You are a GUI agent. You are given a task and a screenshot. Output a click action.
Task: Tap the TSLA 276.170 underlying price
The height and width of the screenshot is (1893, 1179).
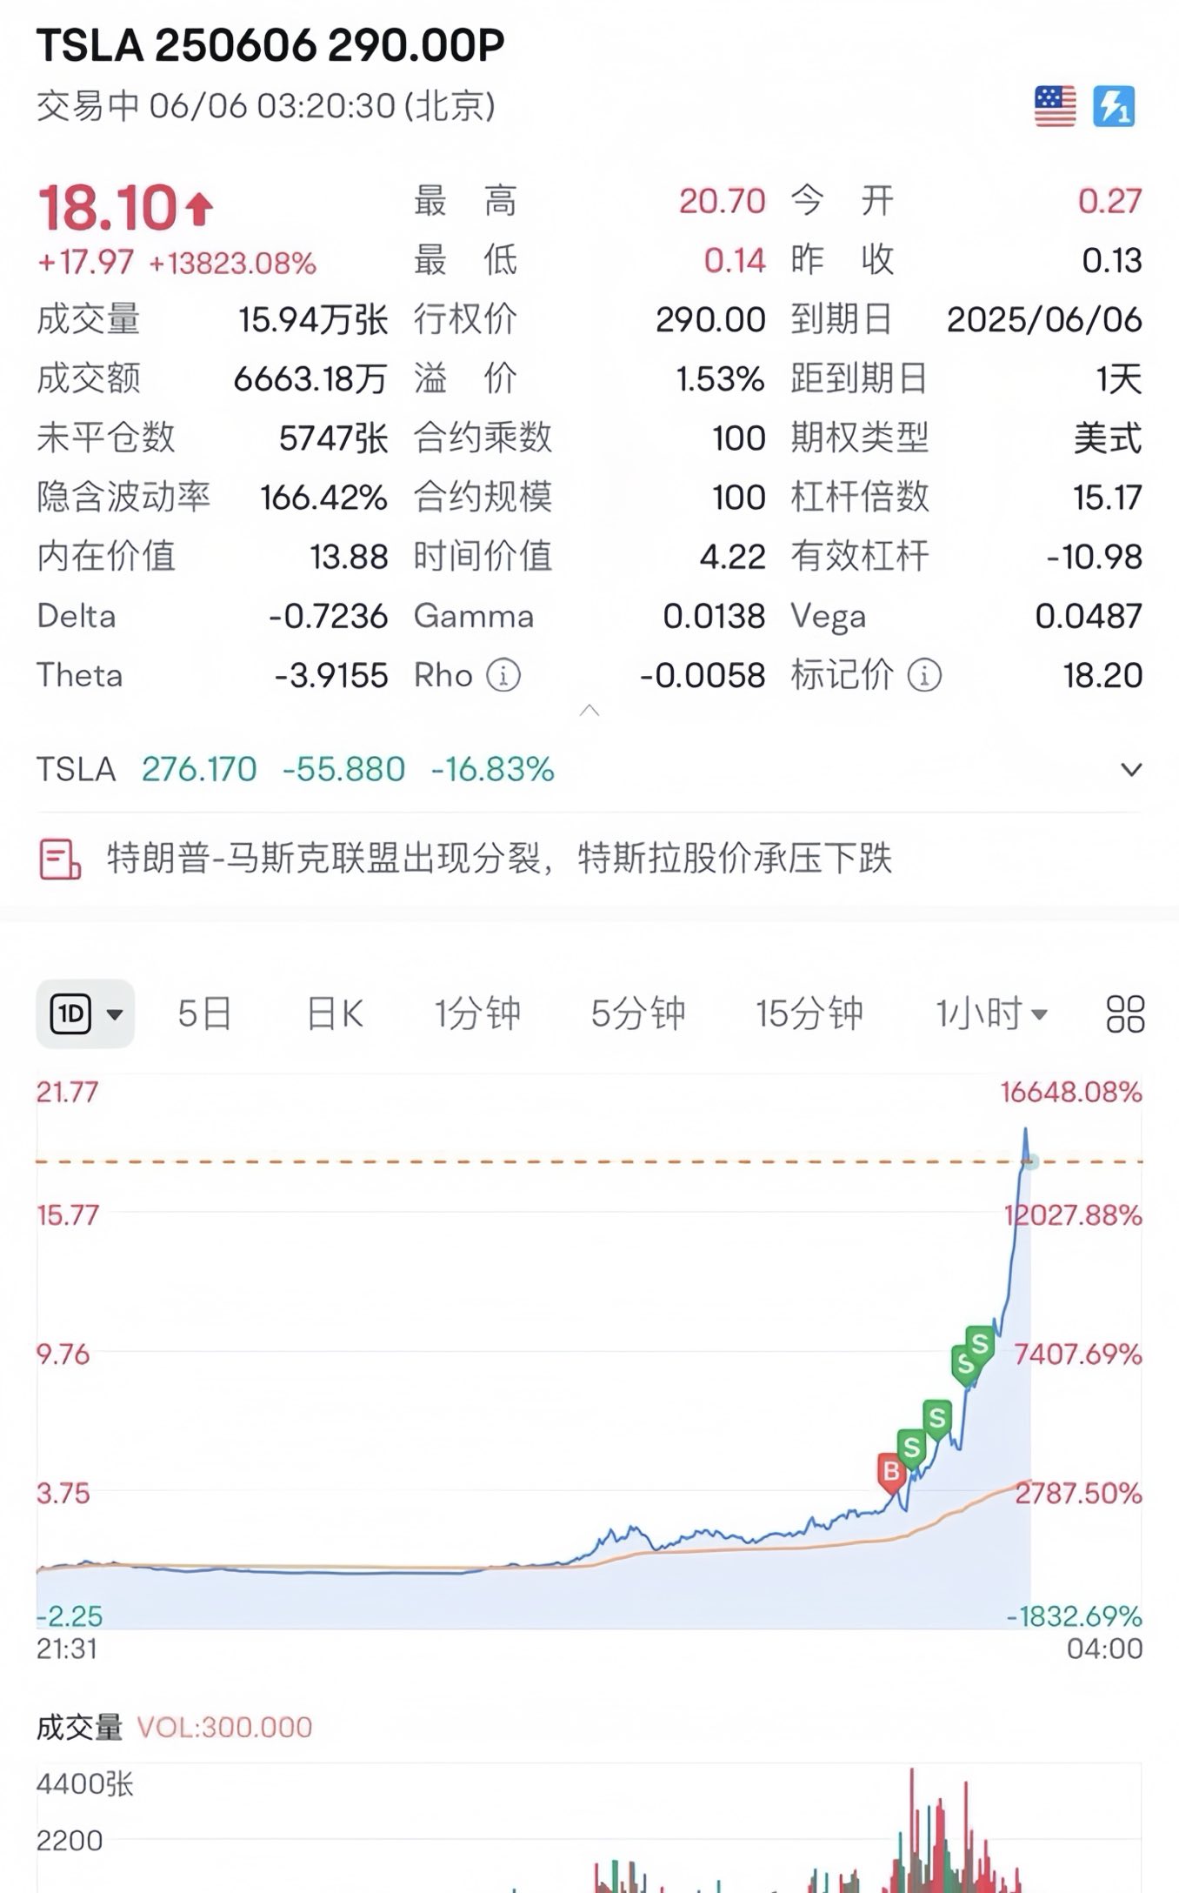click(199, 769)
